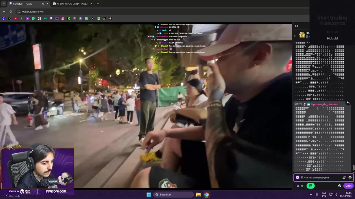355x199 pixels.
Task: Open the YouTube bookmark icon
Action: tap(16, 19)
